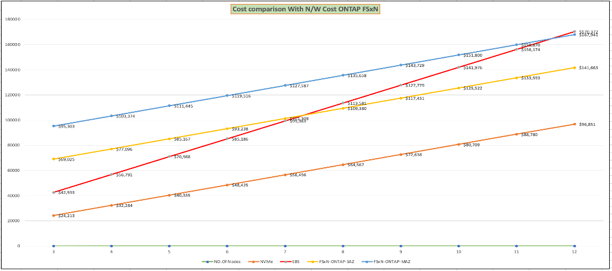Click the $109,380 data label
The height and width of the screenshot is (271, 612).
[356, 108]
